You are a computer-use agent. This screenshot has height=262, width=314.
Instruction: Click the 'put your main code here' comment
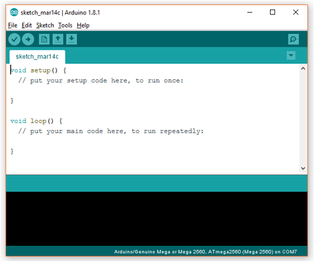coord(111,131)
